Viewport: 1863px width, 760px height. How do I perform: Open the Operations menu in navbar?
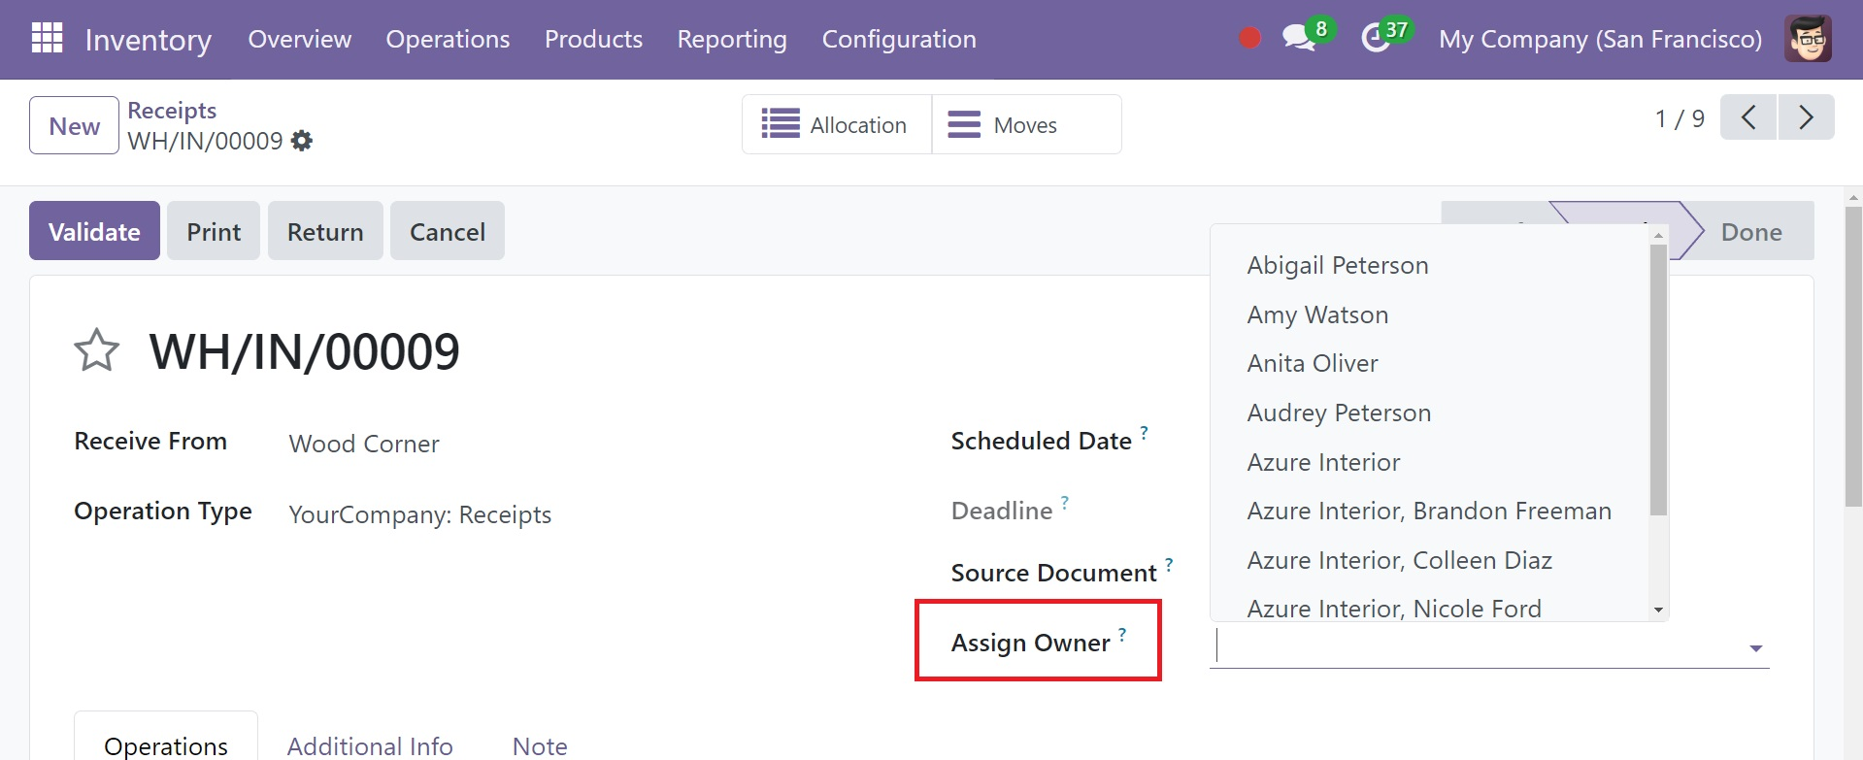pyautogui.click(x=448, y=39)
